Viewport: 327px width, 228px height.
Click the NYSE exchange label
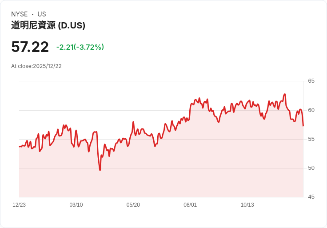(x=20, y=14)
